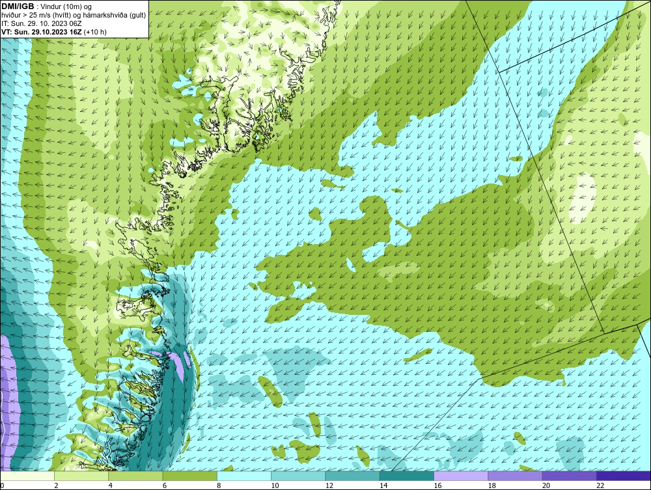
Task: Click the 'VT: Sun. 29.10.2023 16Z' line
Action: [x=41, y=32]
